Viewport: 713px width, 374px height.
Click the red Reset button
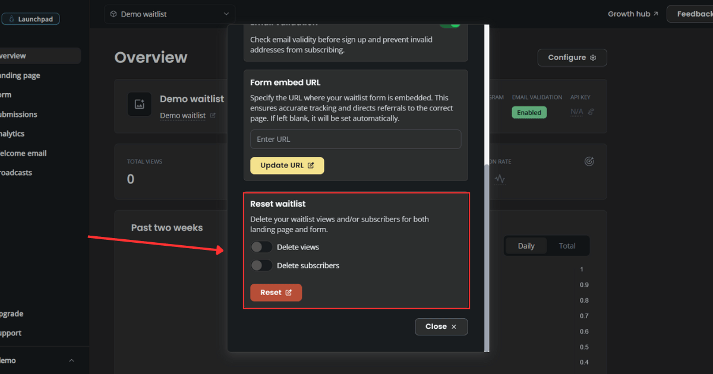pos(276,293)
